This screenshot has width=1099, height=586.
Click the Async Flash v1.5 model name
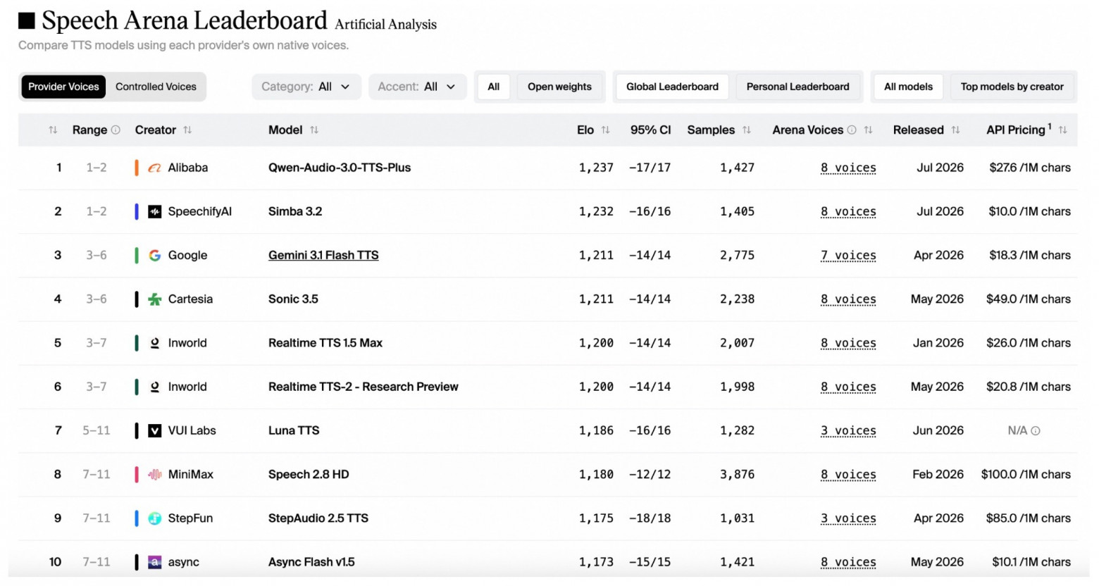[311, 562]
